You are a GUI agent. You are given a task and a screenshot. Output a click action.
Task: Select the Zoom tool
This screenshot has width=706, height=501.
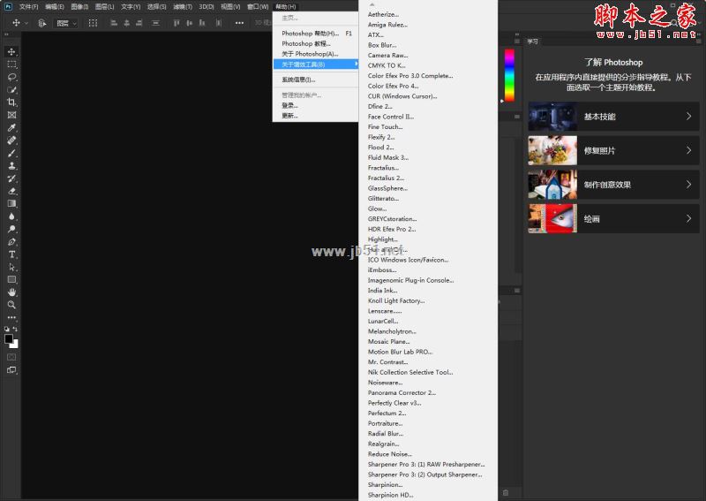[11, 304]
